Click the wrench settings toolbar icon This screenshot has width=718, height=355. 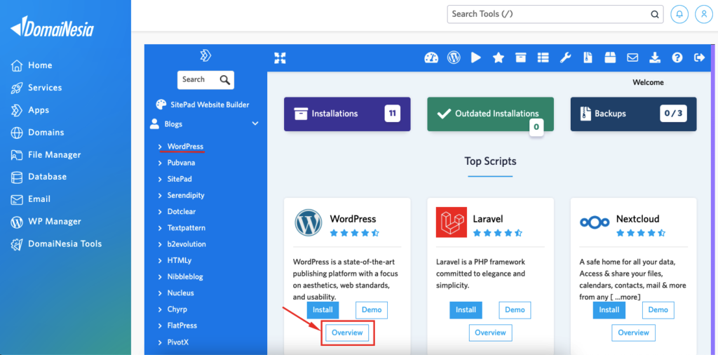[566, 58]
